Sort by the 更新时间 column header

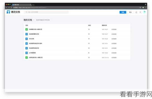coord(104,25)
